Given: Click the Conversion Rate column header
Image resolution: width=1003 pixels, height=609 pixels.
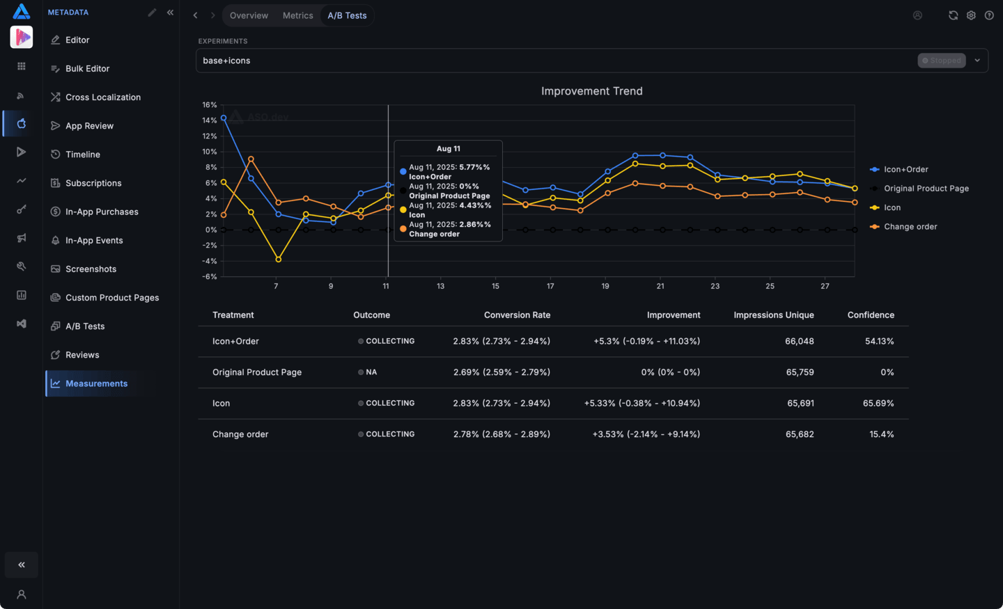Looking at the screenshot, I should point(517,315).
